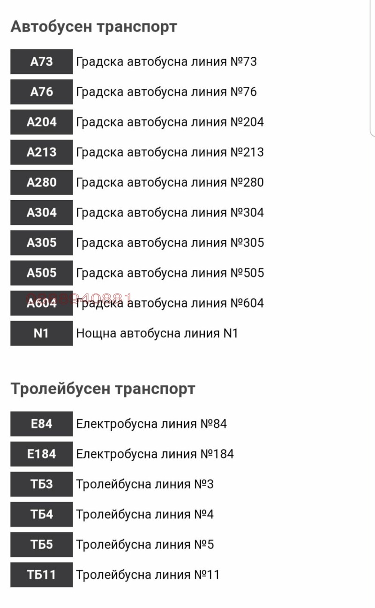Open electrobus line E84
The height and width of the screenshot is (608, 375).
pos(41,424)
